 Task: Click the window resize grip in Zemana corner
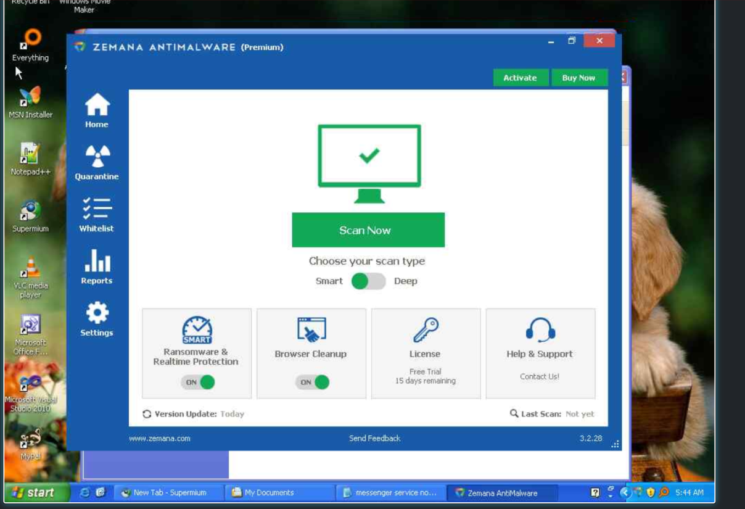(x=615, y=444)
